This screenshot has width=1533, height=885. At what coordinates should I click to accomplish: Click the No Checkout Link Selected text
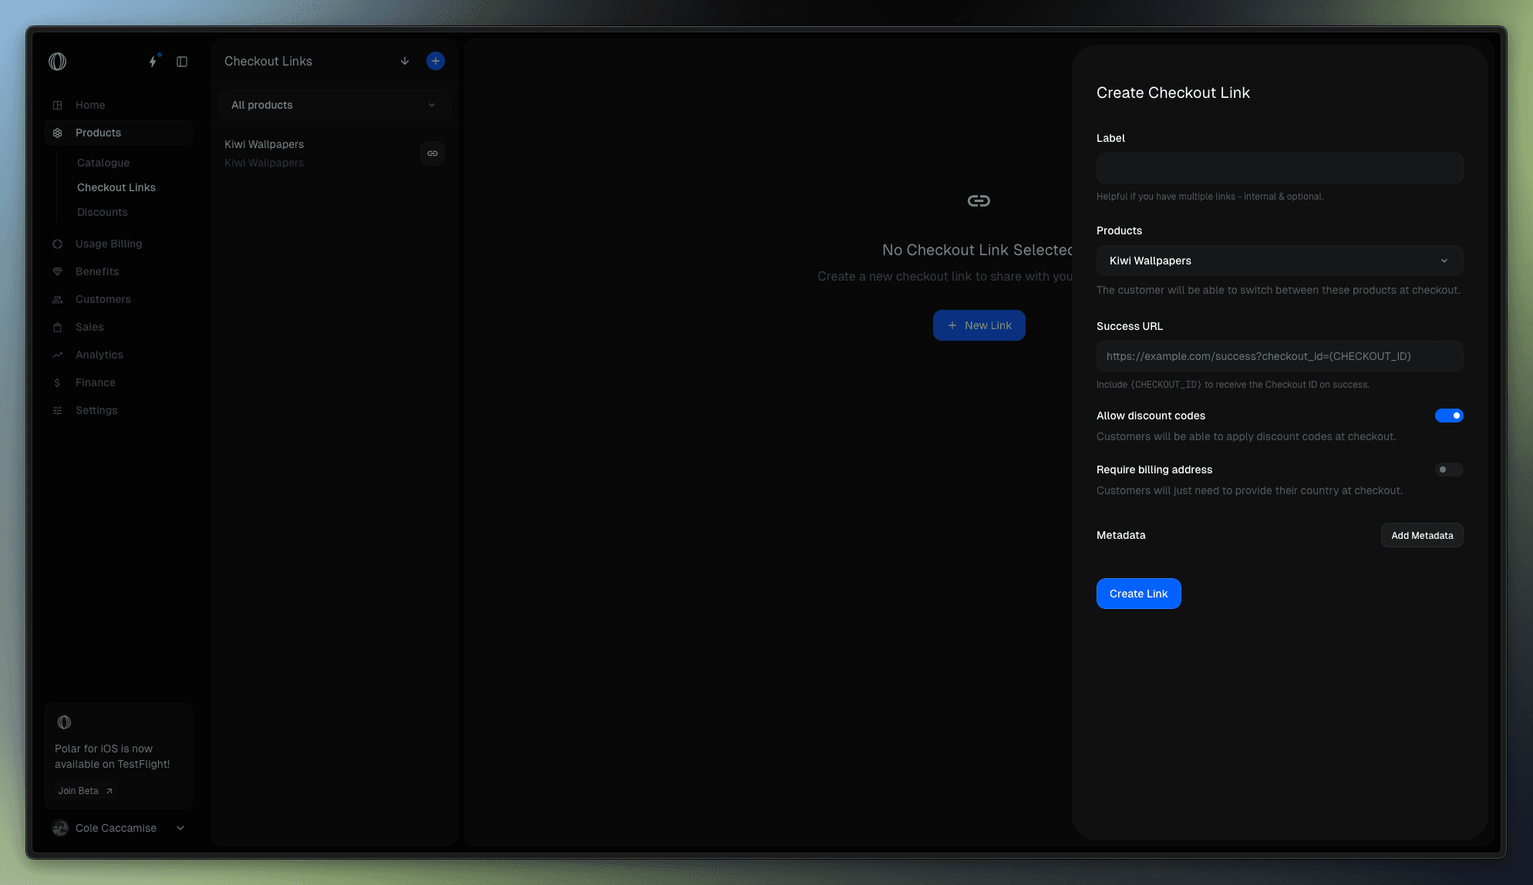point(977,250)
